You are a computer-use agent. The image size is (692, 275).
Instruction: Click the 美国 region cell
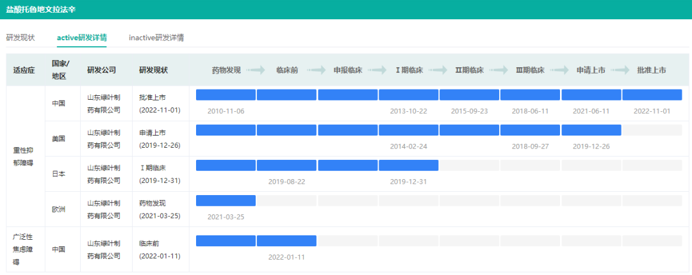tap(59, 139)
